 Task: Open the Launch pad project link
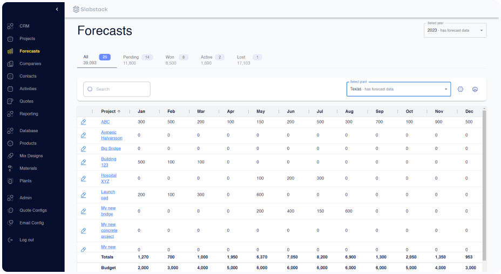point(107,195)
